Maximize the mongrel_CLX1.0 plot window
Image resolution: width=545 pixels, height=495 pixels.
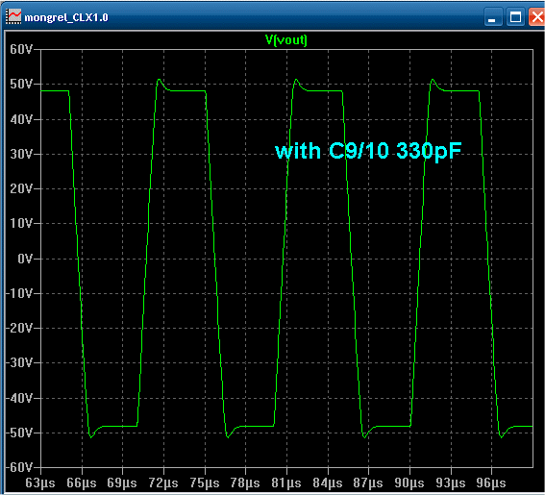tap(515, 17)
